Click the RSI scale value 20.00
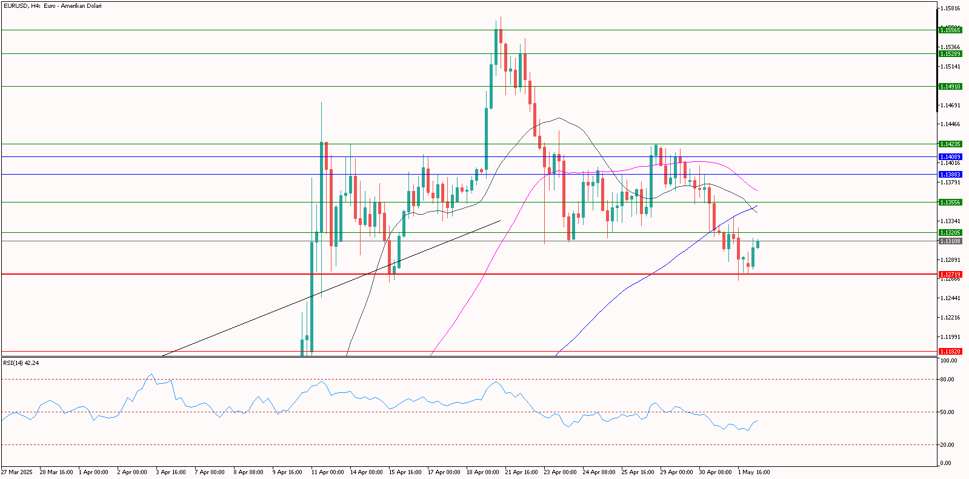Image resolution: width=969 pixels, height=479 pixels. tap(947, 445)
